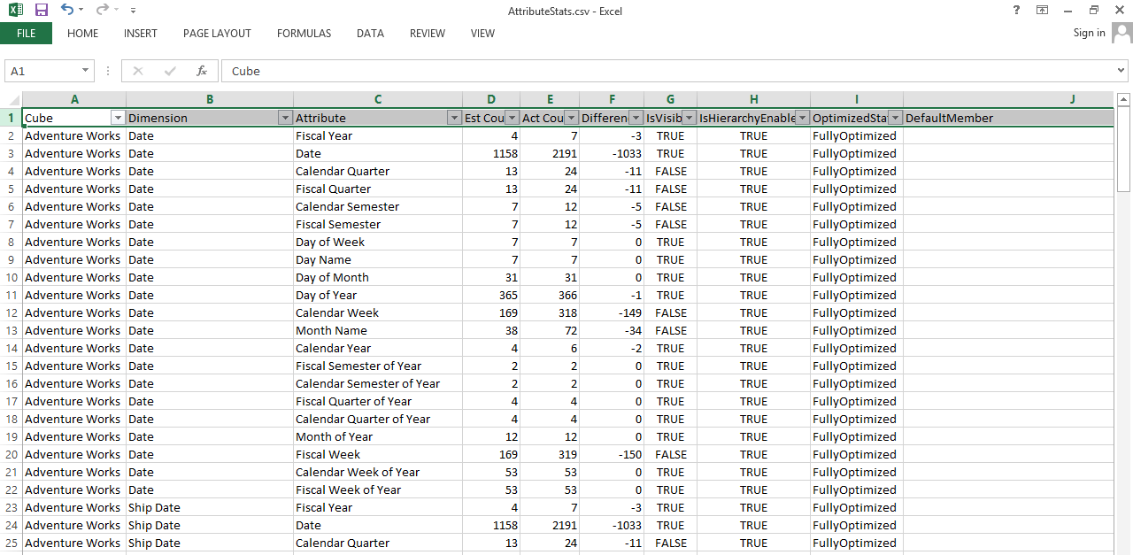Select row 20 header
Image resolution: width=1133 pixels, height=555 pixels.
click(12, 454)
